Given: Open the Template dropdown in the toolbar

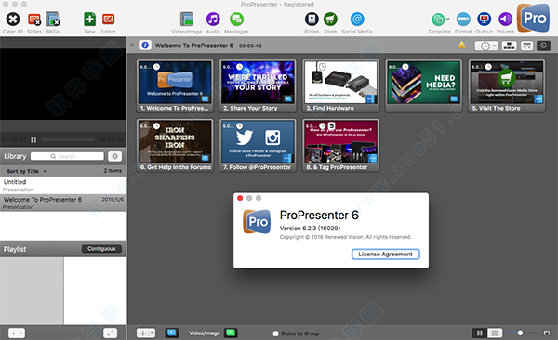Looking at the screenshot, I should tap(441, 20).
